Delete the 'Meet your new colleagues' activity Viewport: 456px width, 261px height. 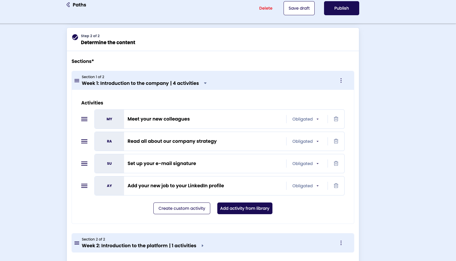336,119
